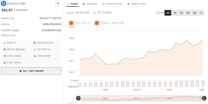Change the To date field
Image resolution: width=208 pixels, height=104 pixels.
point(105,13)
